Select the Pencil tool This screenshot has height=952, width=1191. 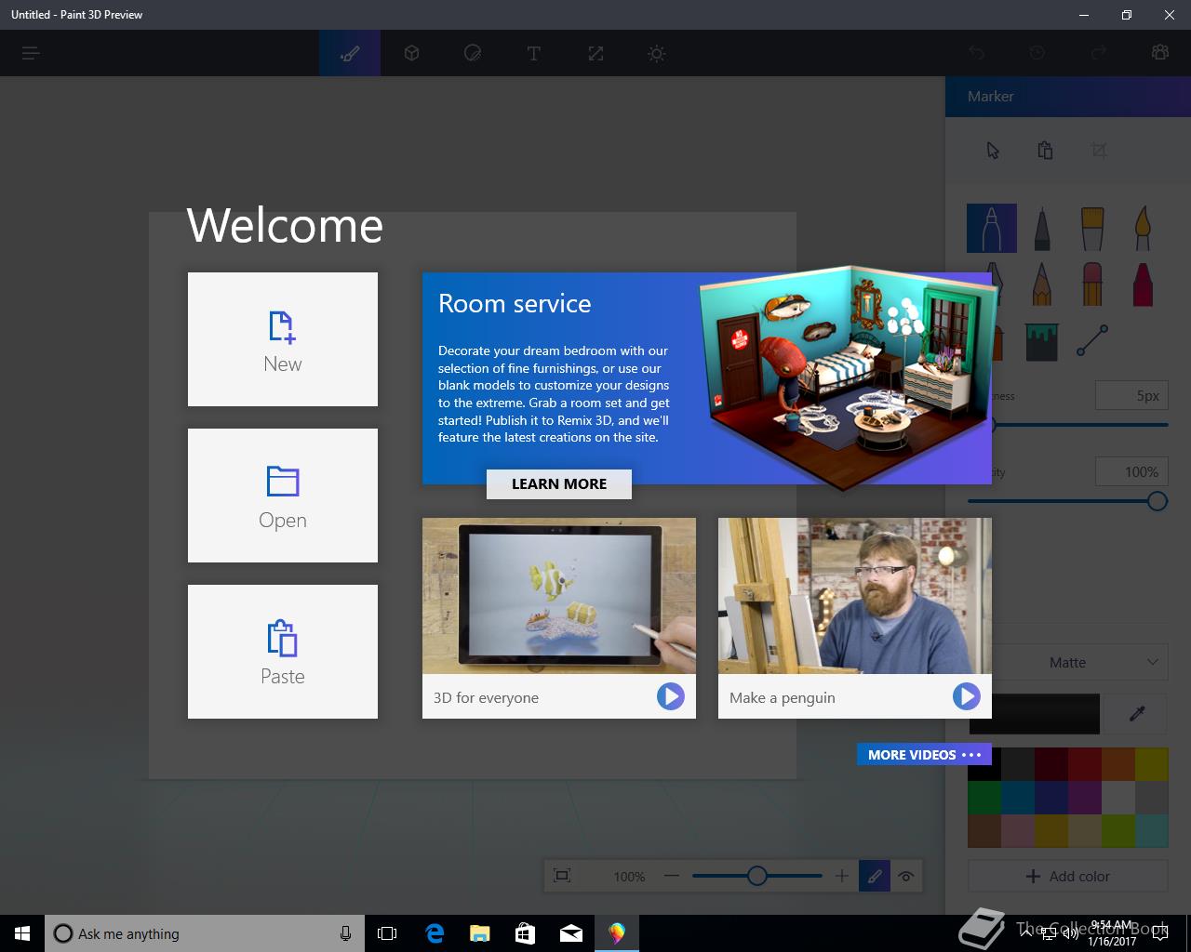(x=1042, y=283)
